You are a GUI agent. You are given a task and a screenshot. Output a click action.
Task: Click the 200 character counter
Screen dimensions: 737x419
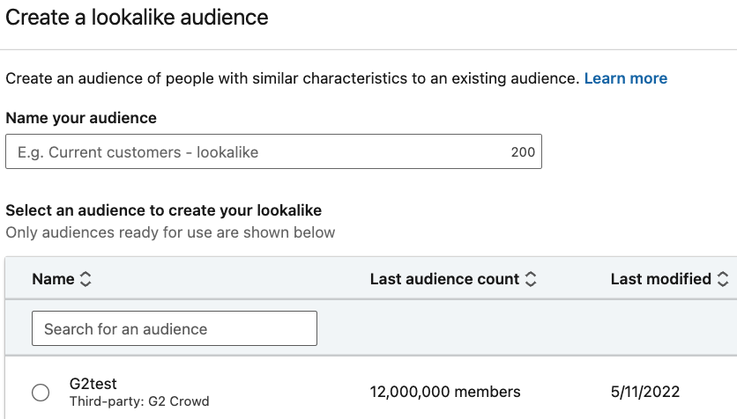523,152
